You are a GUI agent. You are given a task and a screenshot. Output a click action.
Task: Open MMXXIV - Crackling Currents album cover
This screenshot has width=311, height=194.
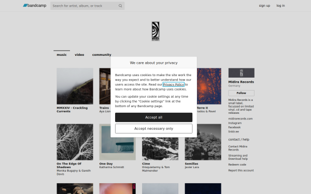pos(75,86)
